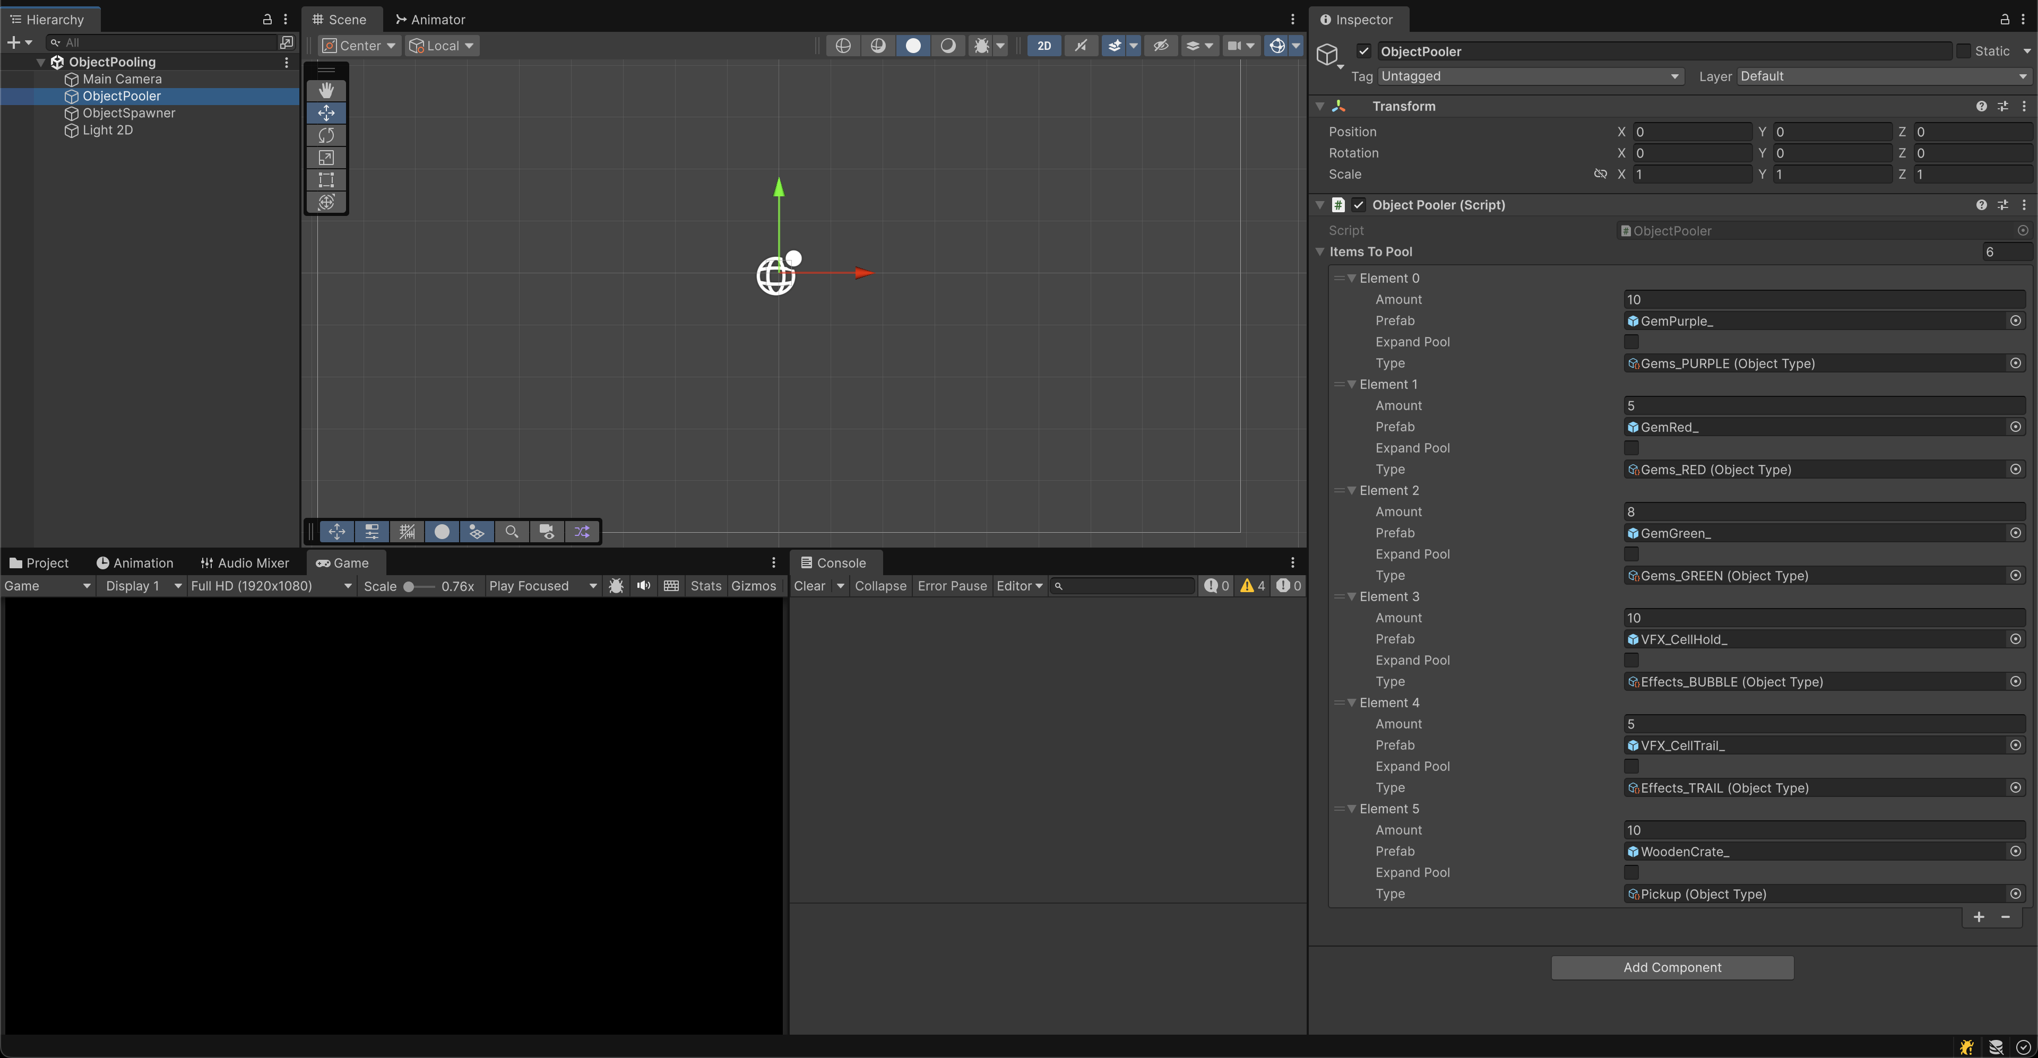
Task: Click the Game view mute audio icon
Action: (643, 586)
